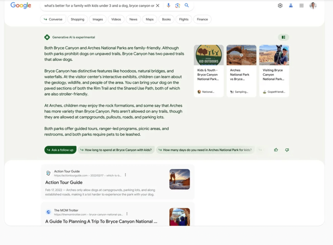Switch to the Images tab
The image size is (333, 245).
tap(98, 19)
